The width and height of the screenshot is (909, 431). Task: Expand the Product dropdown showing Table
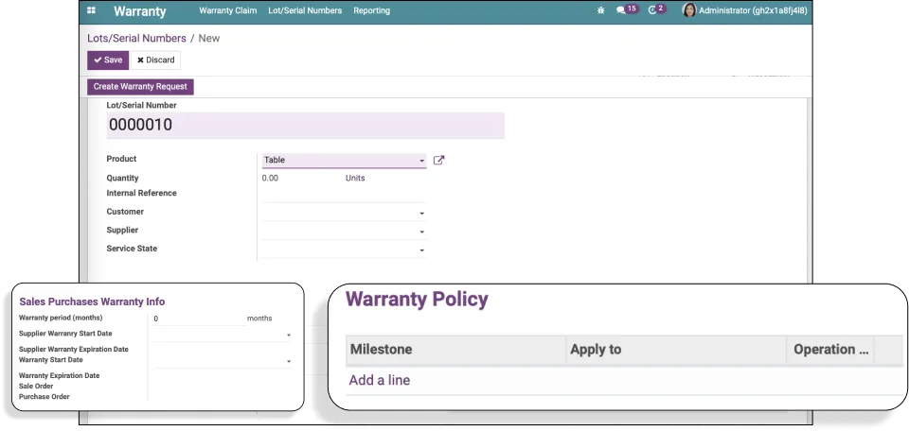(x=422, y=161)
